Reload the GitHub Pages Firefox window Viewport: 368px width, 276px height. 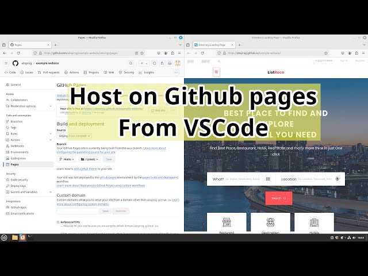[18, 53]
